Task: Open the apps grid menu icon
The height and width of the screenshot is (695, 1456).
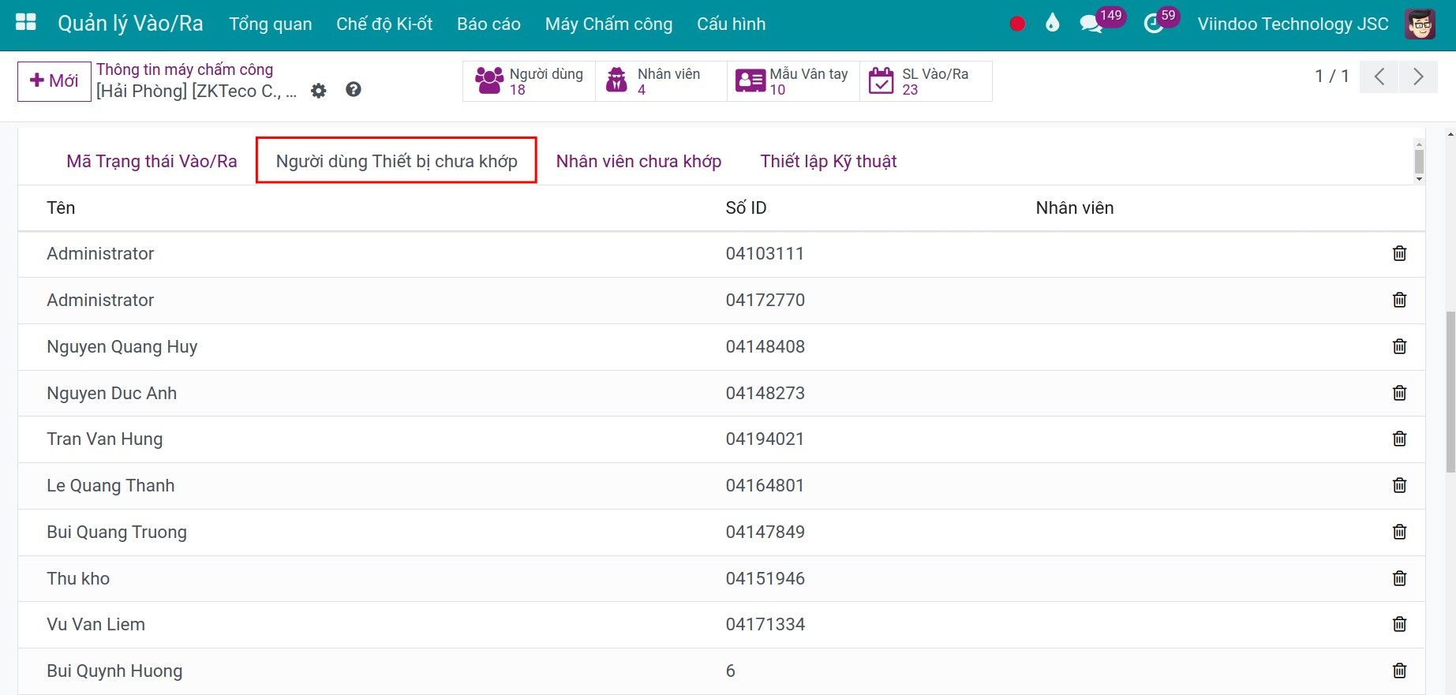Action: click(26, 23)
